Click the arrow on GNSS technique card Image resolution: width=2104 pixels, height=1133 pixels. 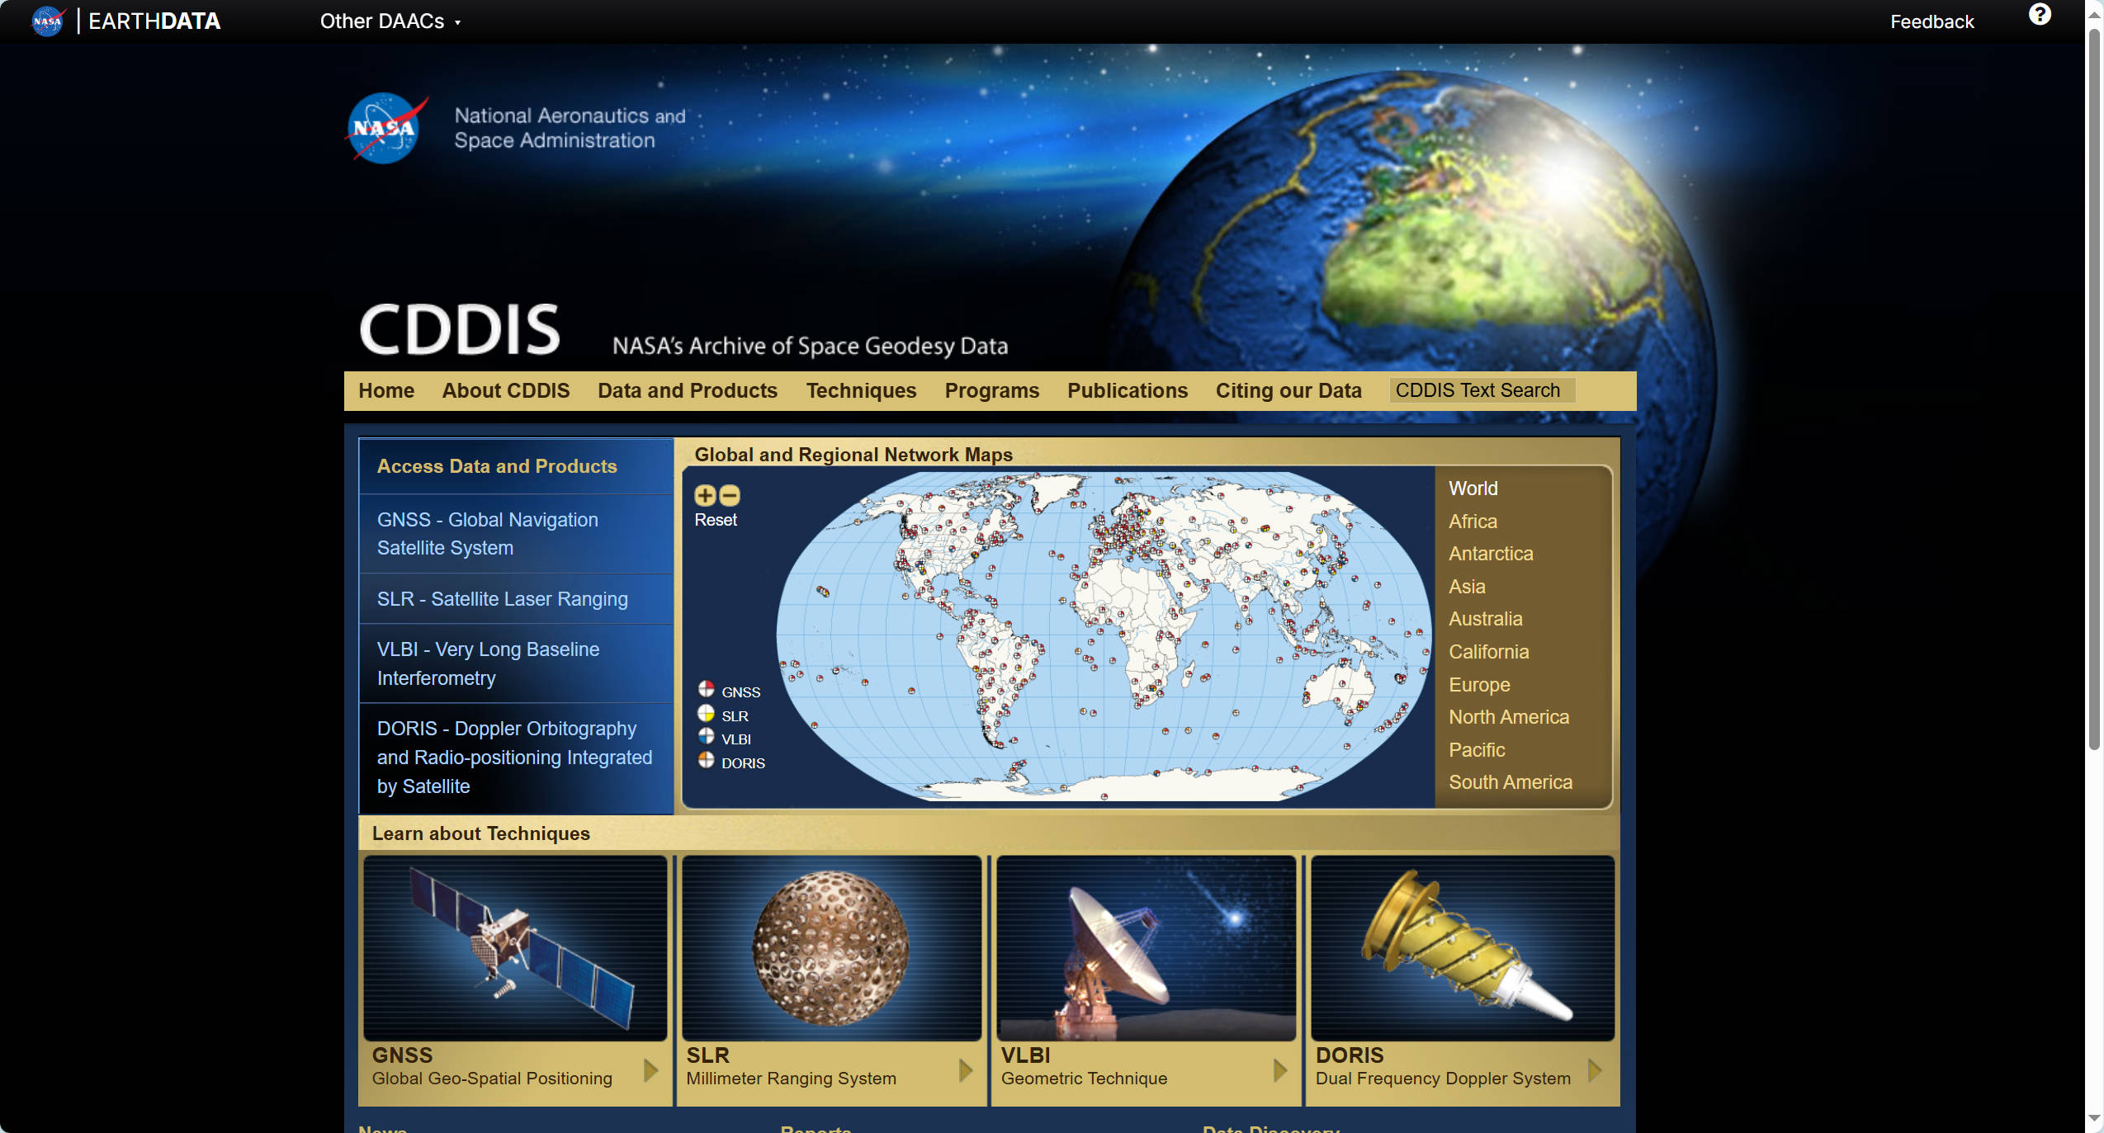click(650, 1070)
